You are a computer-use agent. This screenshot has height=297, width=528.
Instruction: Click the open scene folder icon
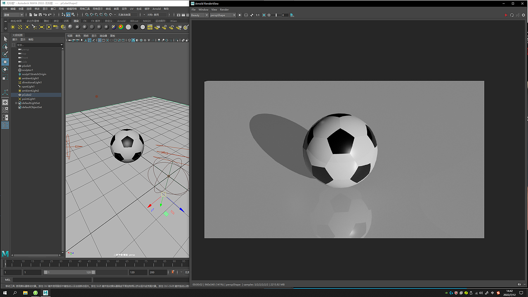35,15
